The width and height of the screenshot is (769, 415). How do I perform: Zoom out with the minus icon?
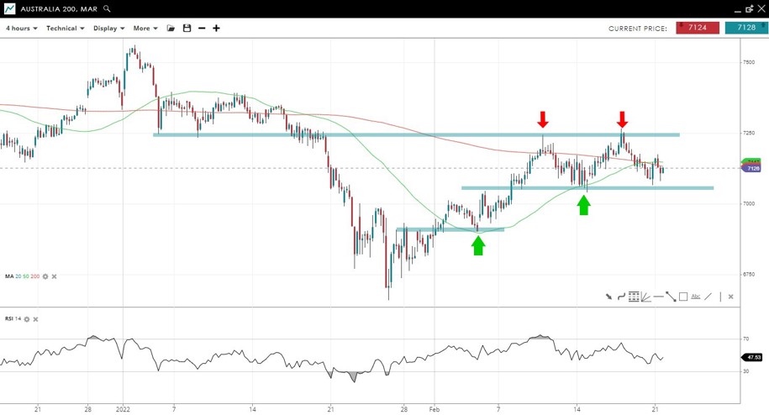point(202,29)
